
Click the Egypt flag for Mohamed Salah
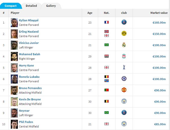(106, 56)
